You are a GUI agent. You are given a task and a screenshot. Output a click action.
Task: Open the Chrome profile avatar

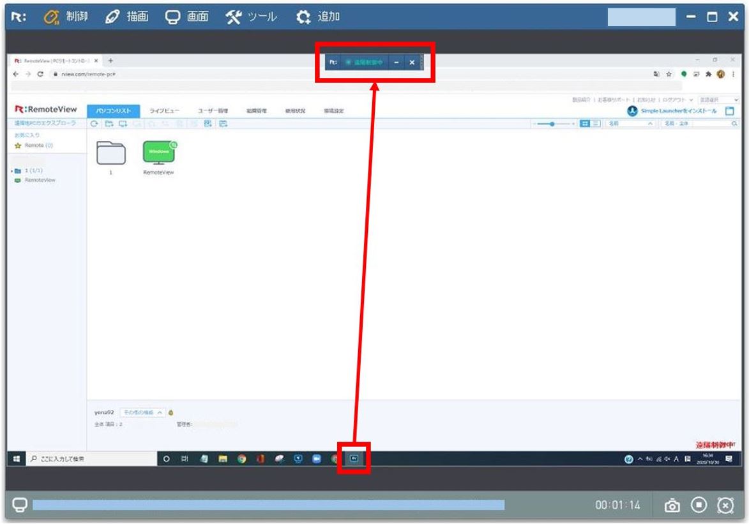tap(721, 74)
